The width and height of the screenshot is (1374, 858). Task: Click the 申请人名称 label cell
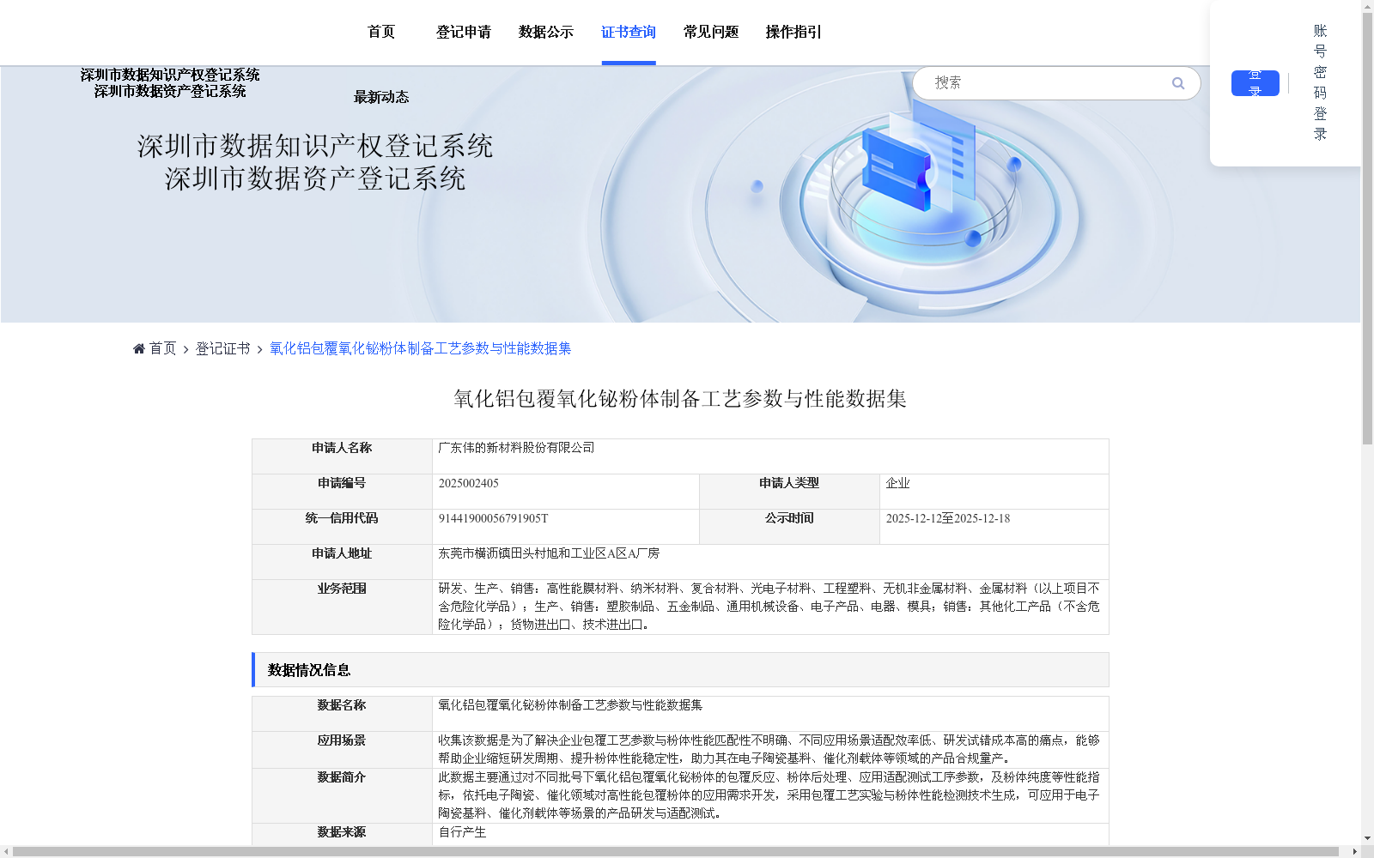(x=342, y=456)
